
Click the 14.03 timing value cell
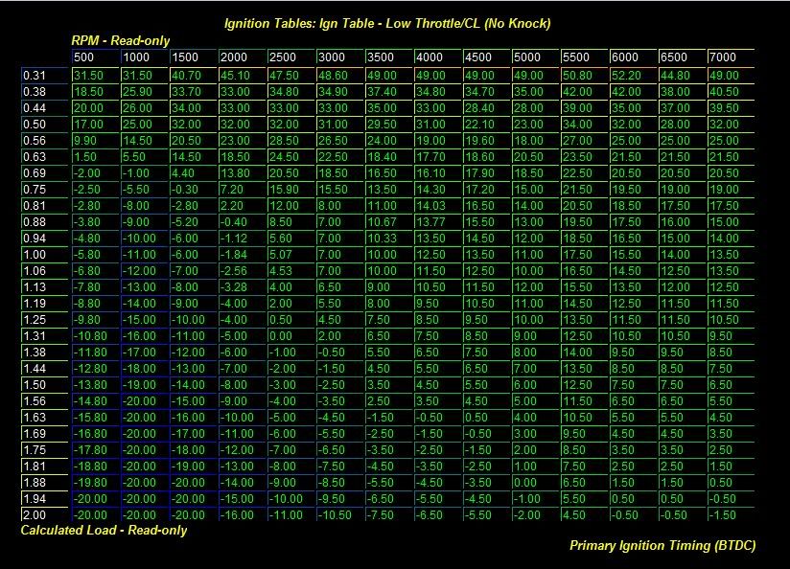(436, 205)
